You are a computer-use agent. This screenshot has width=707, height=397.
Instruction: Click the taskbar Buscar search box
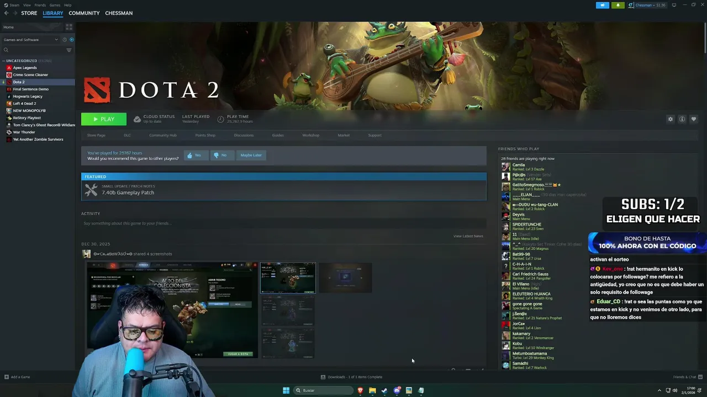[323, 390]
